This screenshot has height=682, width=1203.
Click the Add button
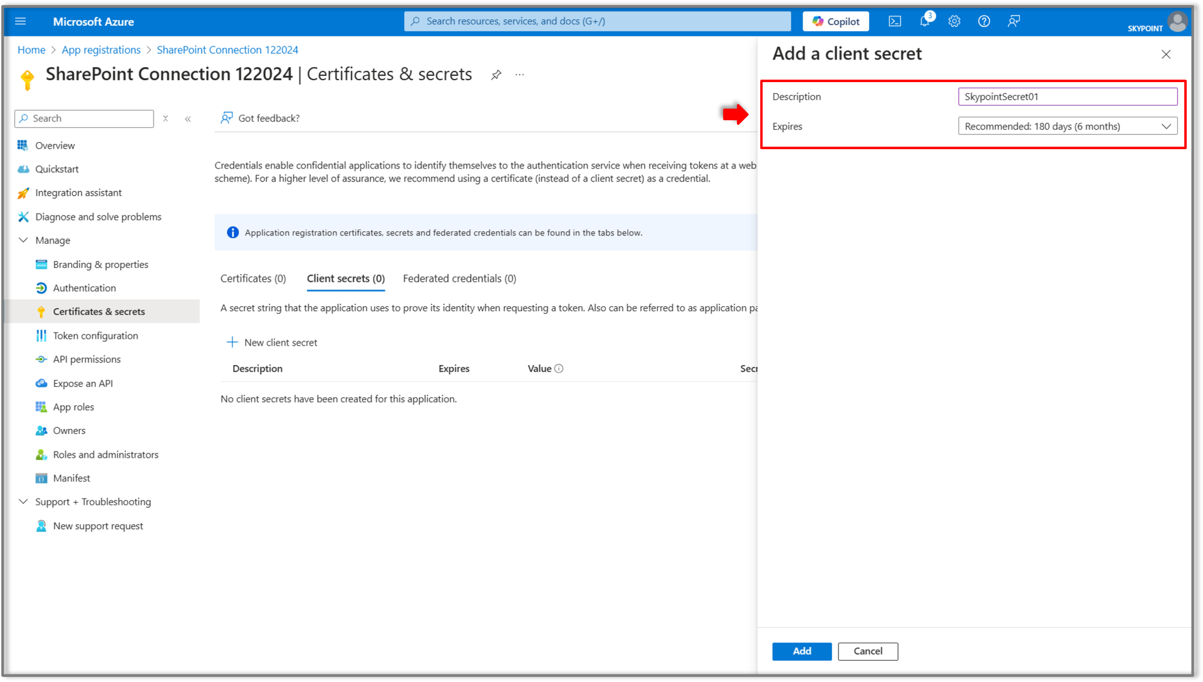tap(801, 651)
